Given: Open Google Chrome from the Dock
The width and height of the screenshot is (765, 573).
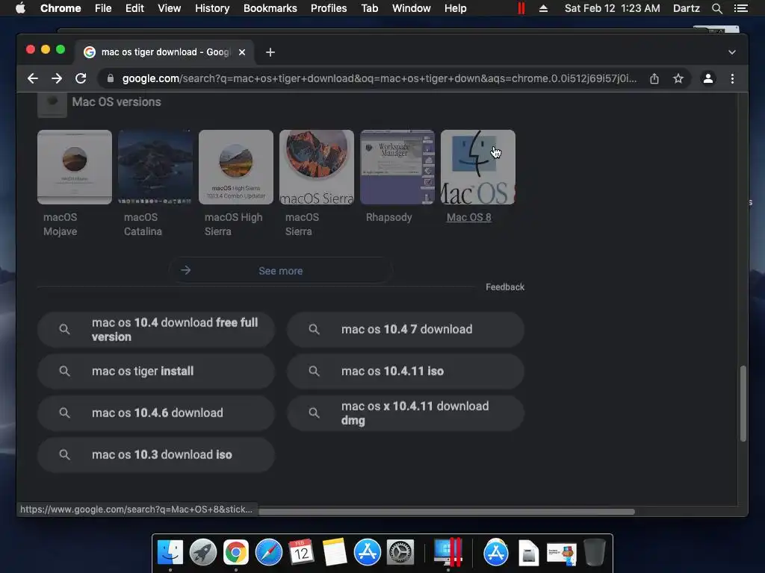Looking at the screenshot, I should click(236, 553).
